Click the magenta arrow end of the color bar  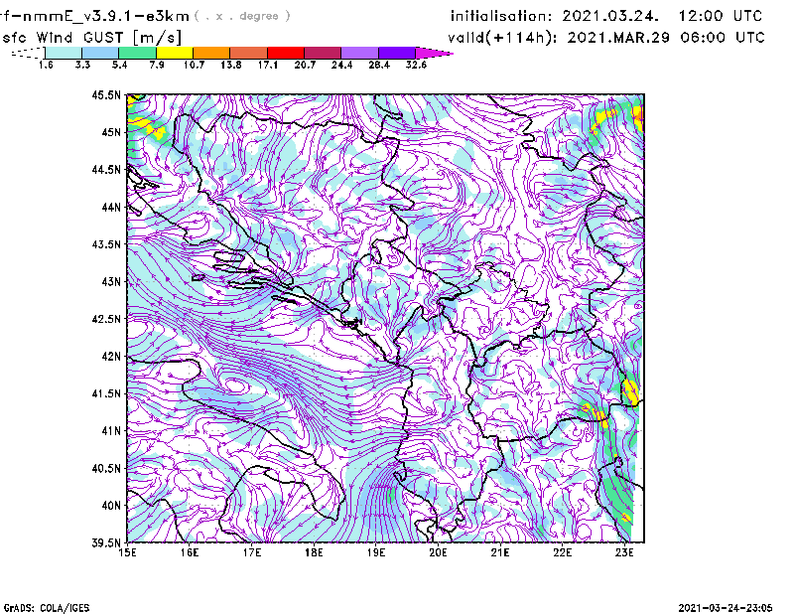click(434, 53)
